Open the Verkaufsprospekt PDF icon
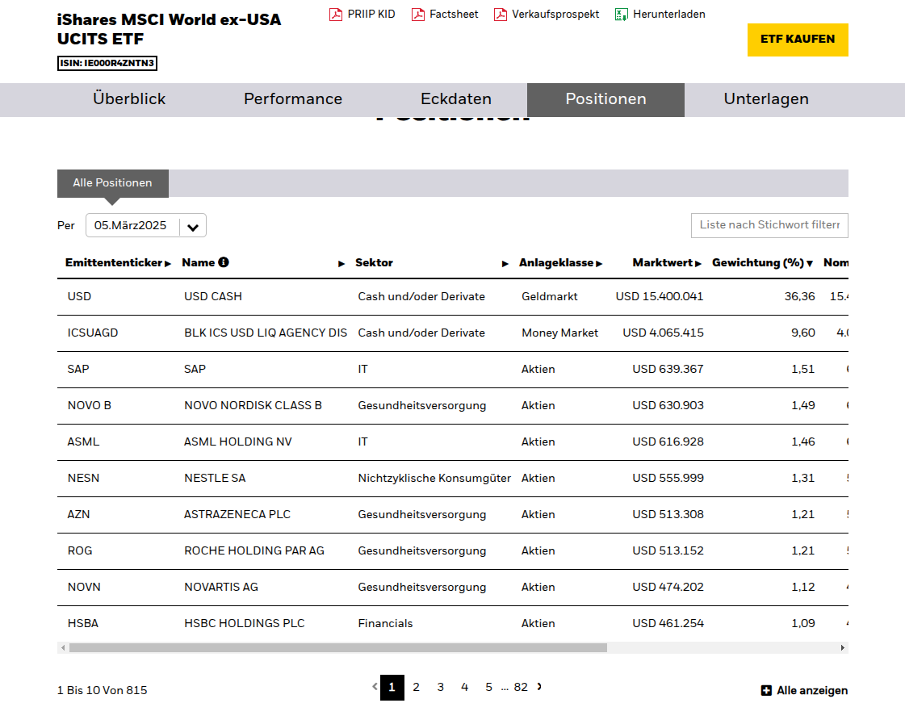The image size is (905, 724). point(501,15)
